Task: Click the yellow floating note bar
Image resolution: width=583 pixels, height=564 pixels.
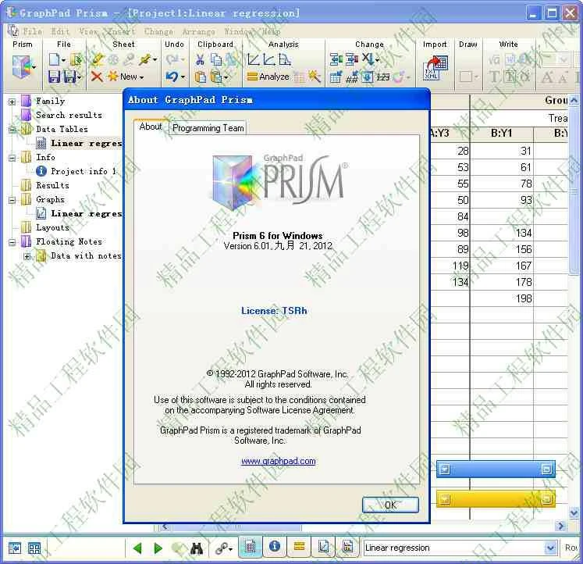Action: [x=496, y=499]
